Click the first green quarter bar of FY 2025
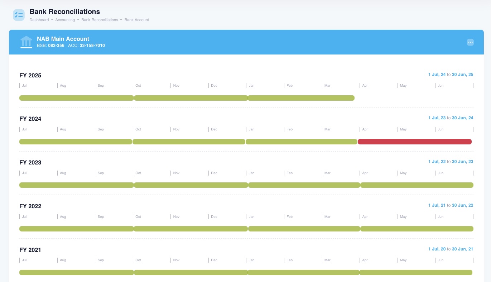The height and width of the screenshot is (282, 491). point(76,98)
